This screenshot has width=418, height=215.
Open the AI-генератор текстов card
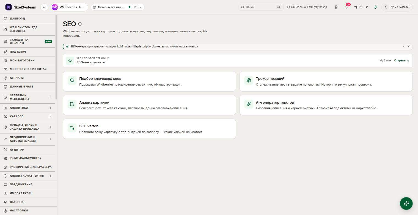tap(326, 105)
